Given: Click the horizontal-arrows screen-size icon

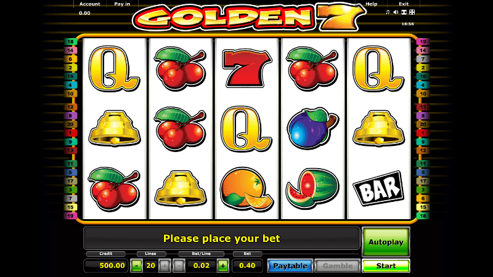Looking at the screenshot, I should click(x=404, y=12).
